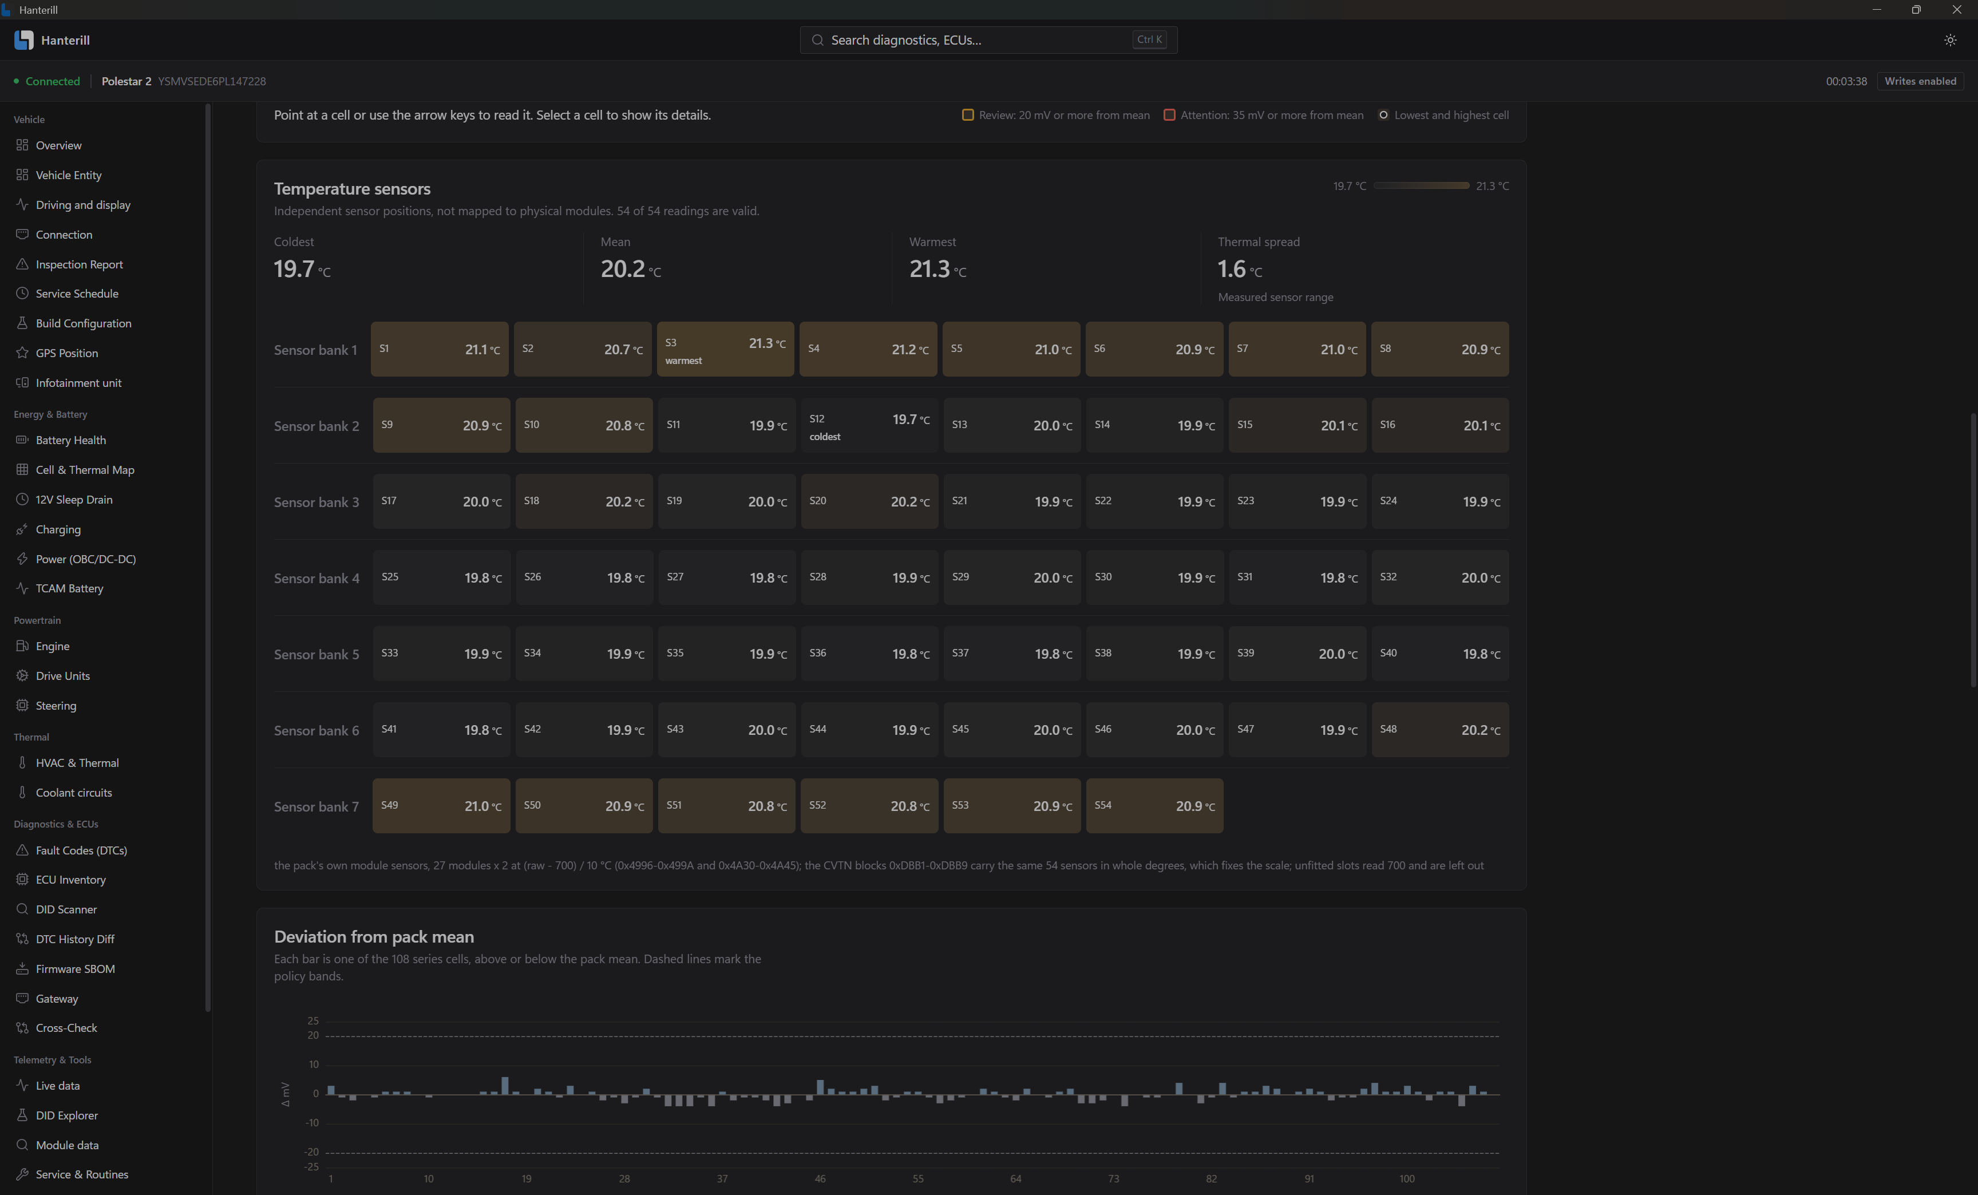
Task: Click the temperature range gradient bar
Action: coord(1421,185)
